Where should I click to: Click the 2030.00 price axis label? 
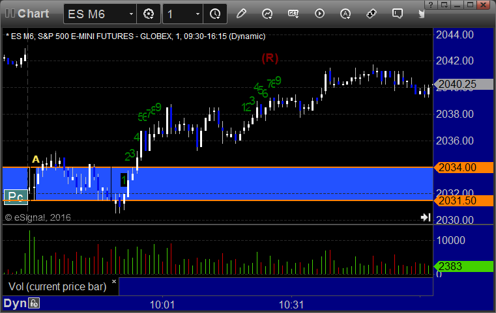(454, 219)
